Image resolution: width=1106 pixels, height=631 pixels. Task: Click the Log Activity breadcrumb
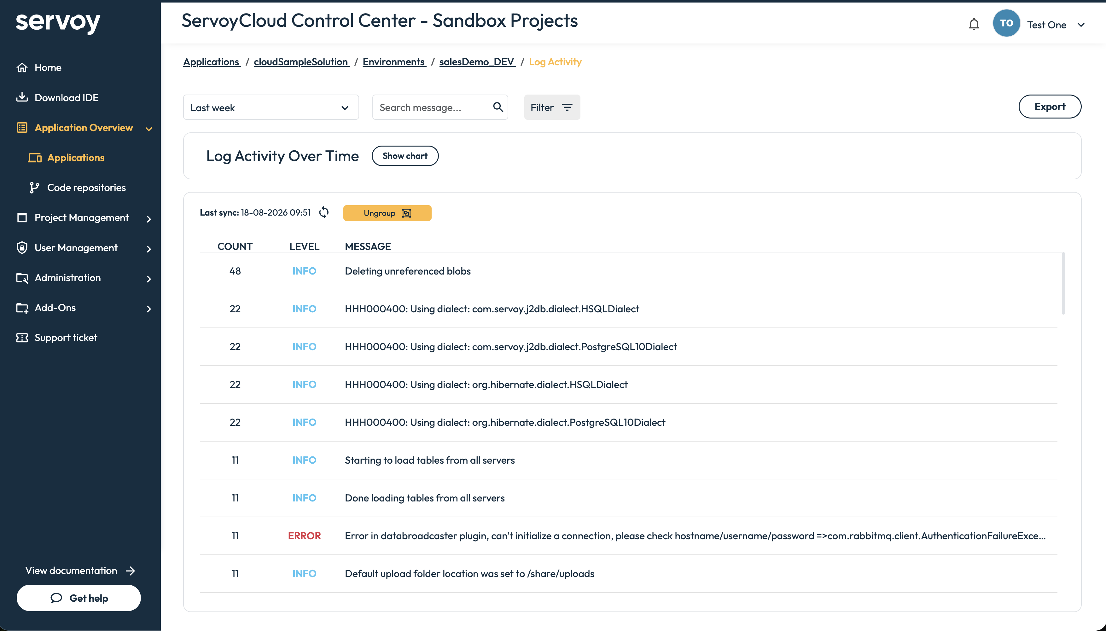[555, 62]
